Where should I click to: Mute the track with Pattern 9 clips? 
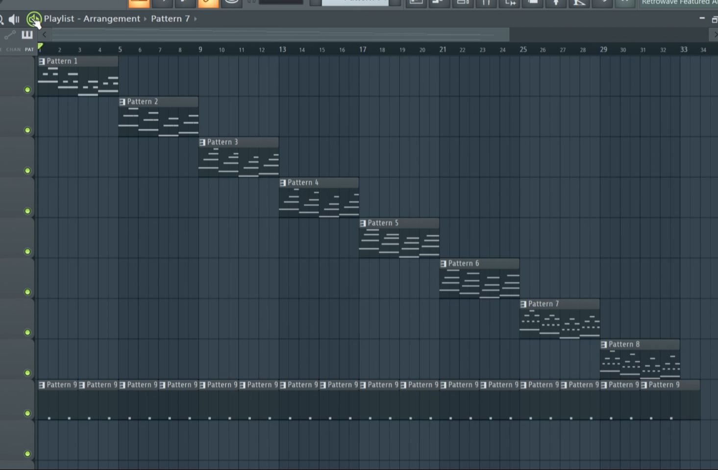[x=27, y=413]
